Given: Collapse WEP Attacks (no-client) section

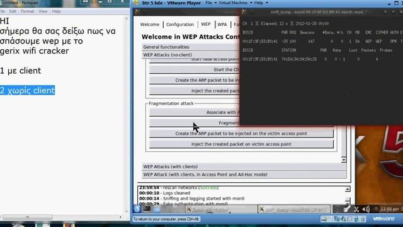Looking at the screenshot, I should point(190,55).
